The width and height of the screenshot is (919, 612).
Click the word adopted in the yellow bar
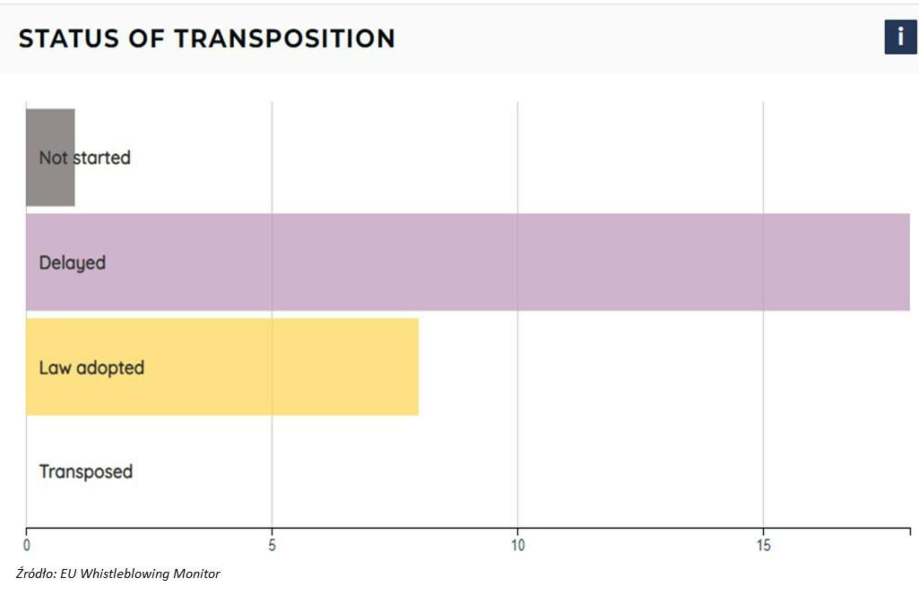pos(110,368)
